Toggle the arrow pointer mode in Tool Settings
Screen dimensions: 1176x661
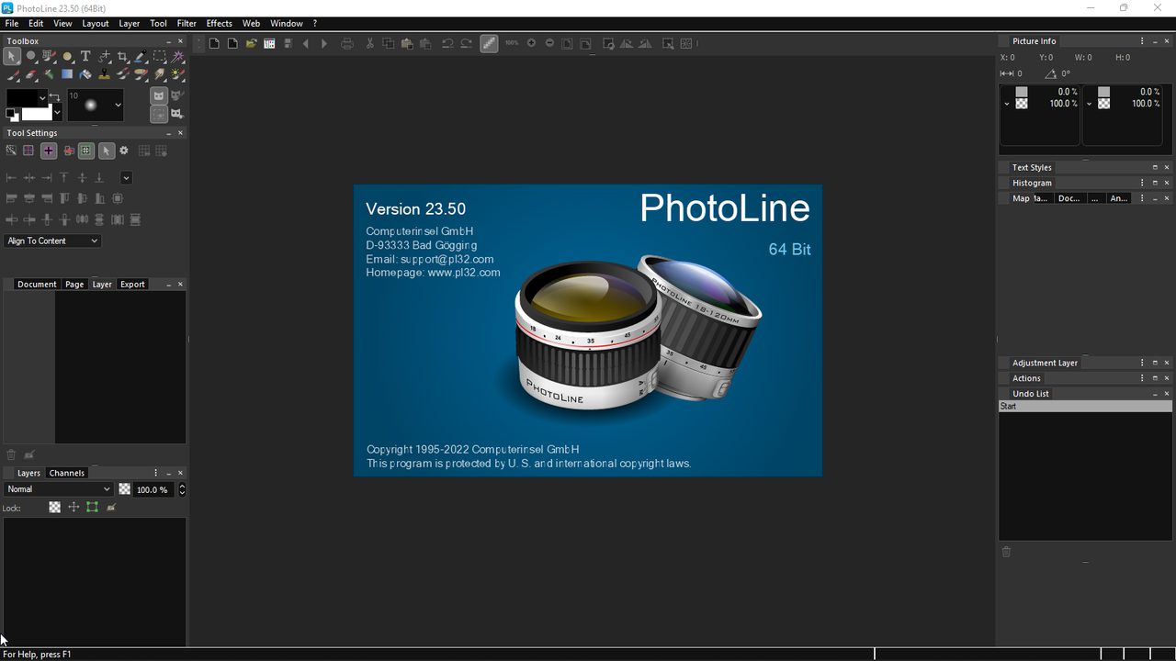(x=107, y=151)
